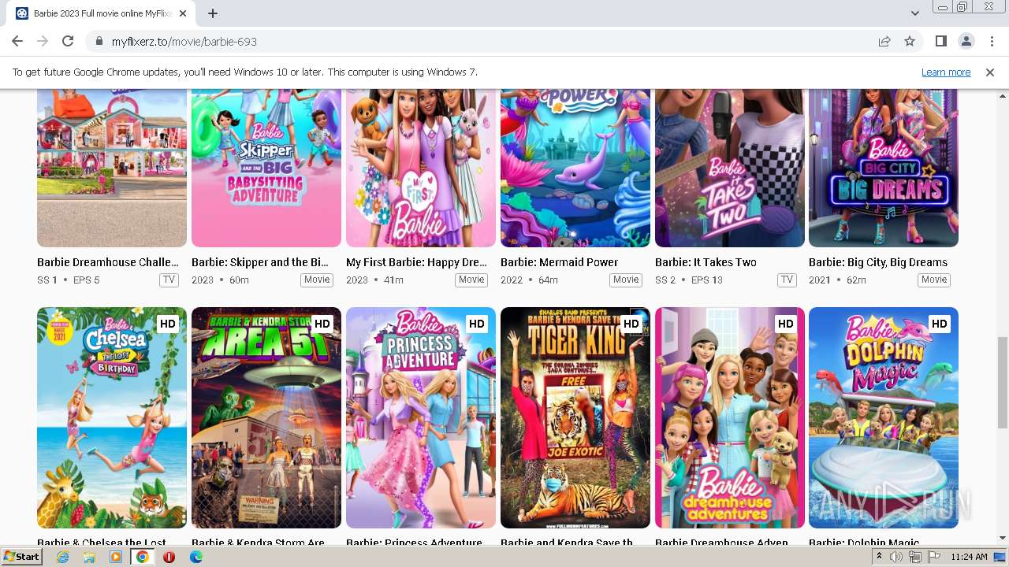The height and width of the screenshot is (567, 1009).
Task: Click Movie tag under Big City Dreams
Action: pyautogui.click(x=934, y=280)
